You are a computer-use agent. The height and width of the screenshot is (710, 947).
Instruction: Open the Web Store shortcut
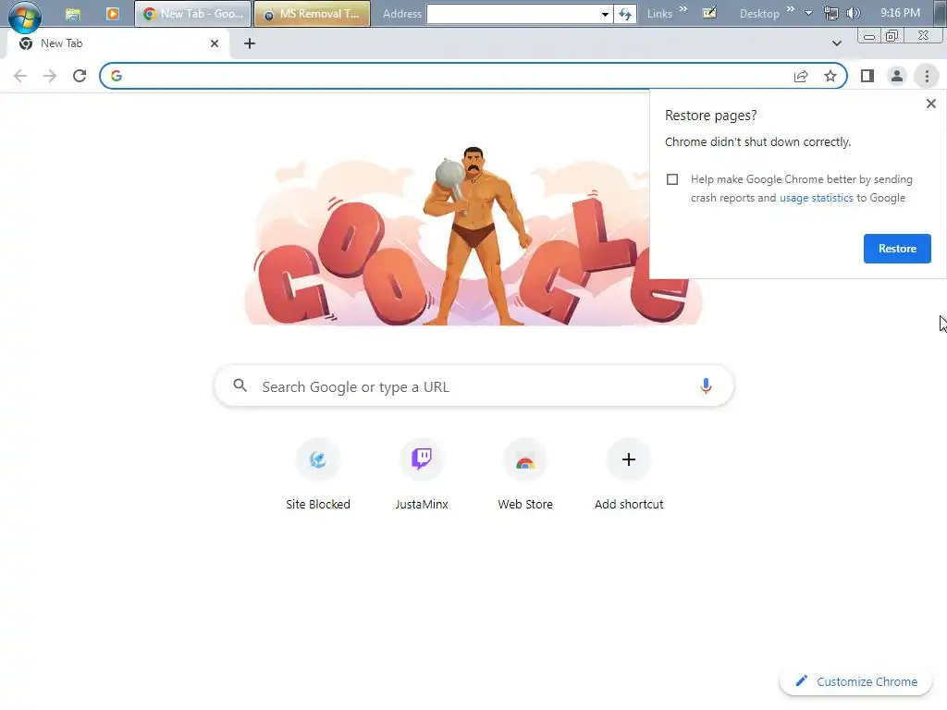coord(525,476)
